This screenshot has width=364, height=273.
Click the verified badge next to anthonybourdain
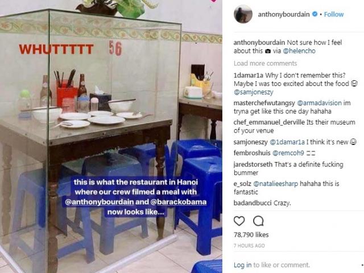tap(315, 14)
